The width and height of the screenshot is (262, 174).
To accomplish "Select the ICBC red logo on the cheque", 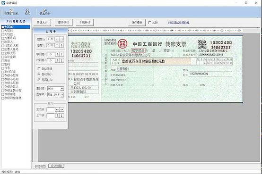I will tap(122, 44).
